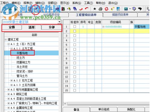
Task: Click the blue cascading windows toolbar icon
Action: pyautogui.click(x=75, y=9)
